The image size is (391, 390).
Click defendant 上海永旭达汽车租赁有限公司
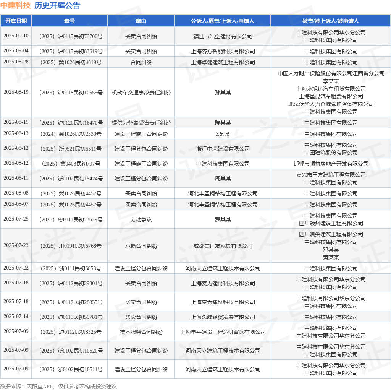pyautogui.click(x=331, y=89)
